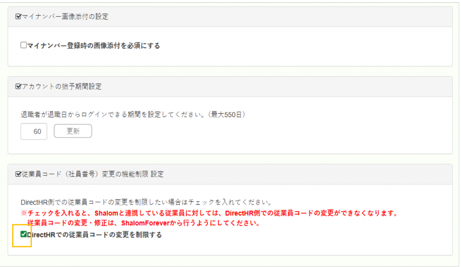This screenshot has height=267, width=461.
Task: Click the red warning line starting ※チェックを入れると
Action: click(x=209, y=213)
